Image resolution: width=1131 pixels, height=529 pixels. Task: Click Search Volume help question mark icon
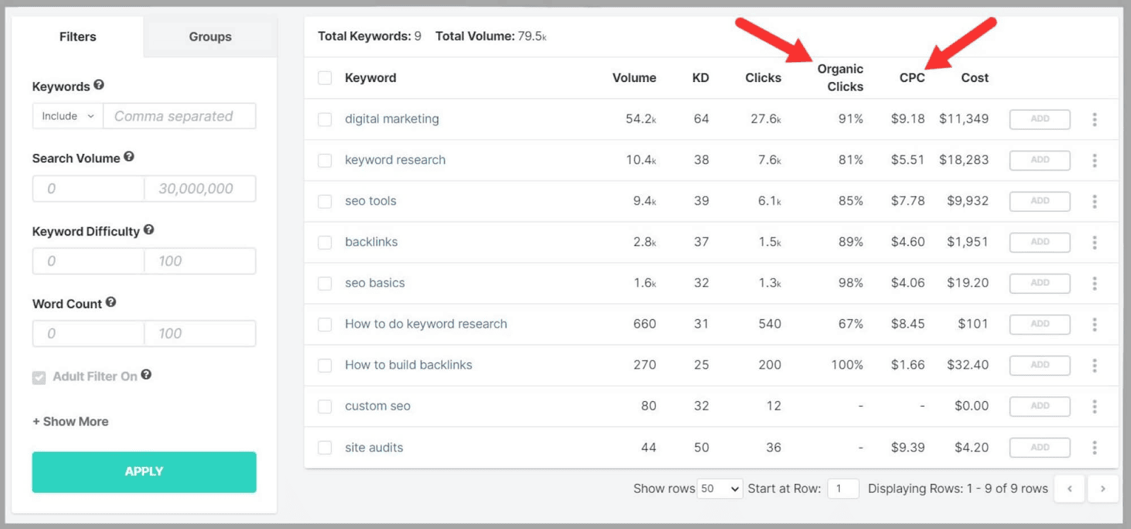click(129, 157)
